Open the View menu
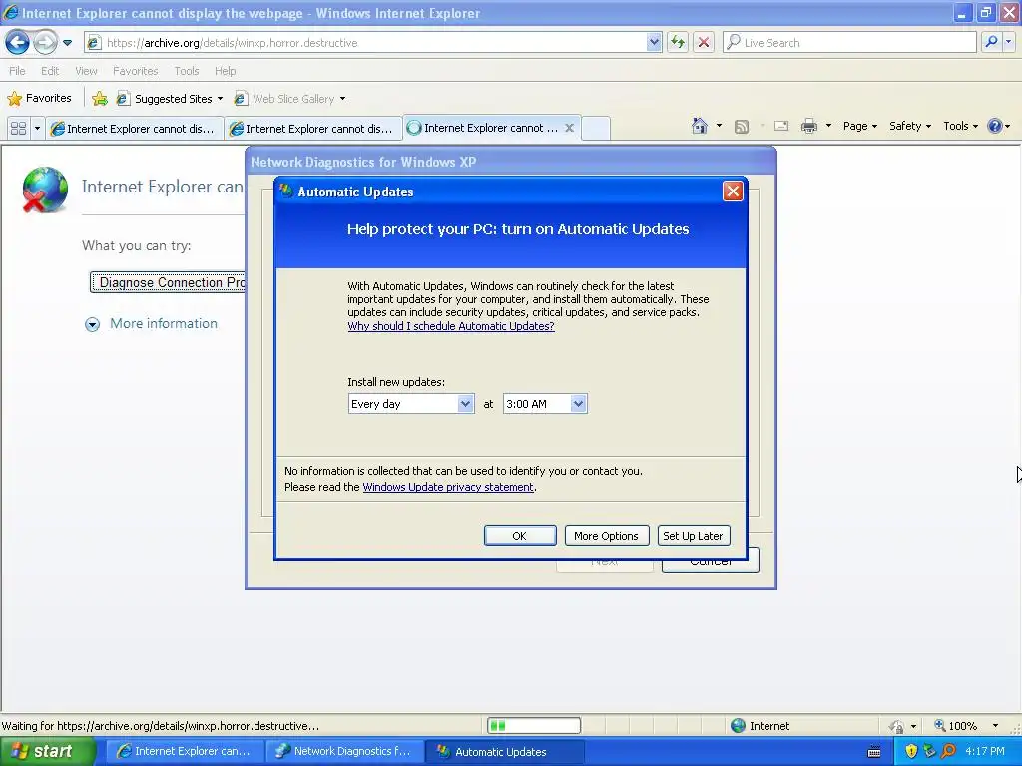This screenshot has width=1022, height=766. point(86,71)
